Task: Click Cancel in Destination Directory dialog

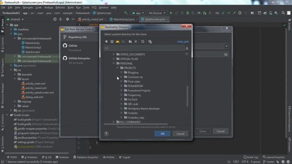Action: 180,133
